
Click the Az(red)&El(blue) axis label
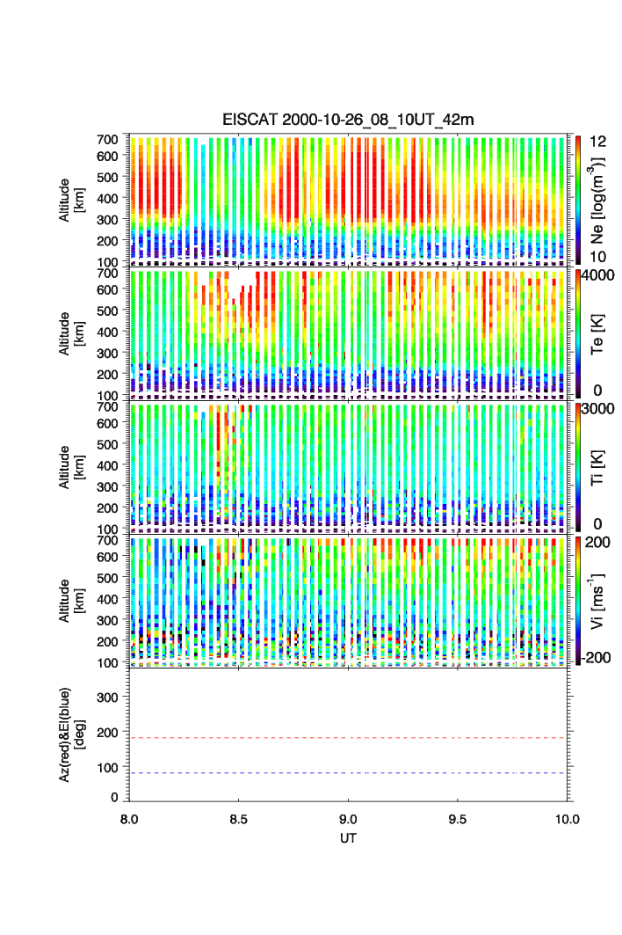pos(70,734)
